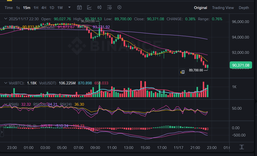This screenshot has width=257, height=156.
Task: Switch to the 1H interval
Action: [36, 8]
